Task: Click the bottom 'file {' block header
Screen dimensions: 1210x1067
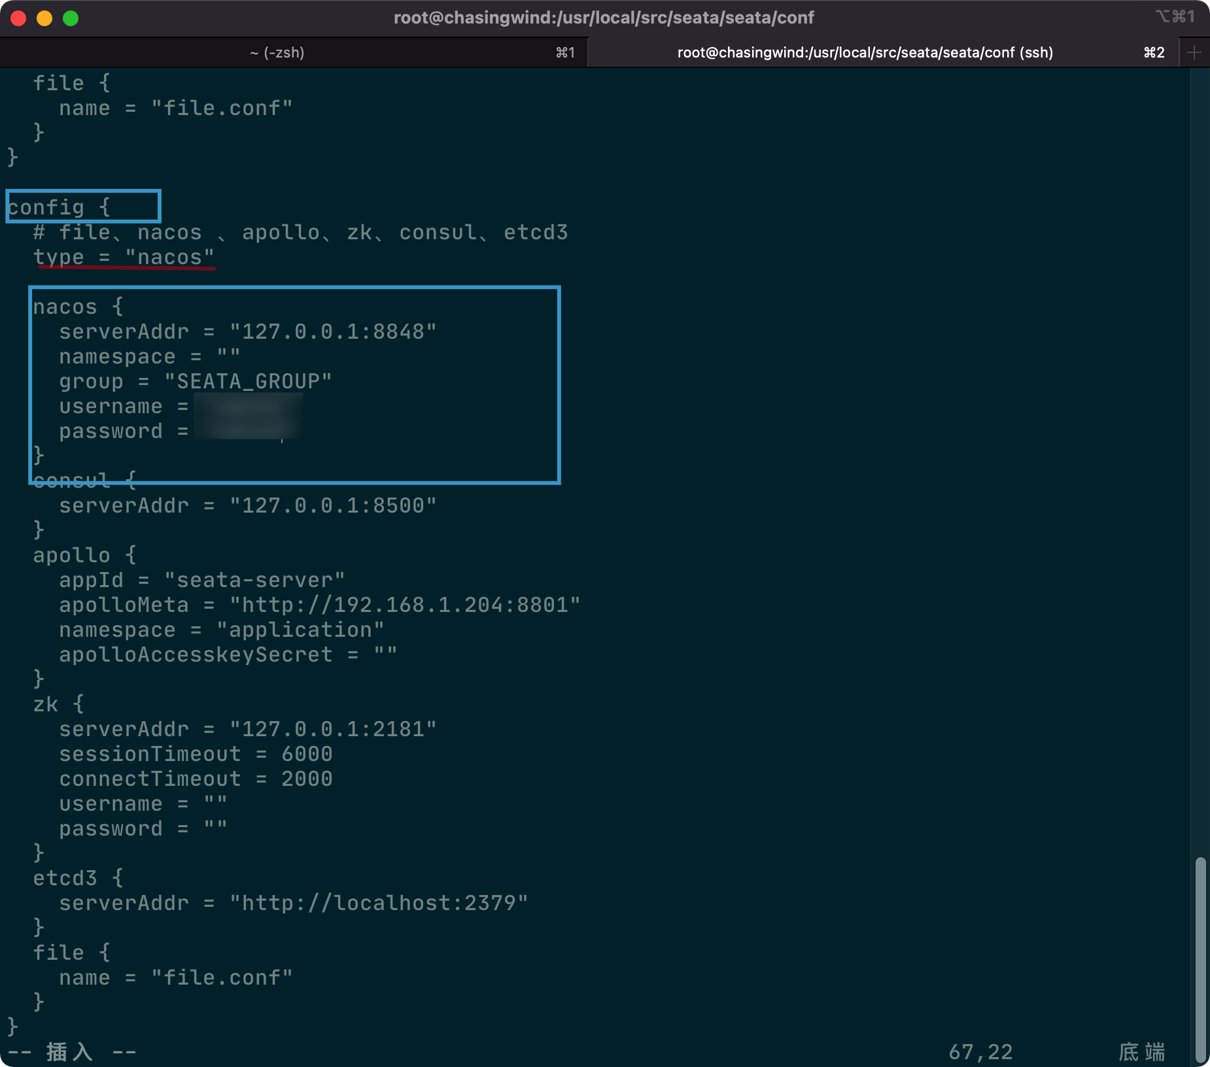Action: click(71, 953)
